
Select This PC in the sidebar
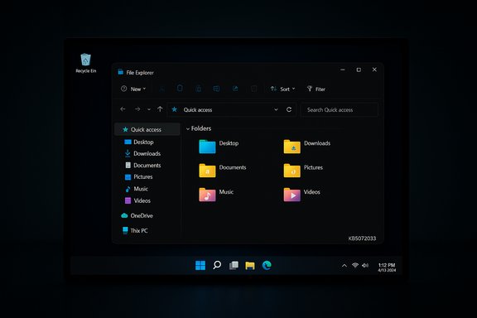point(135,231)
